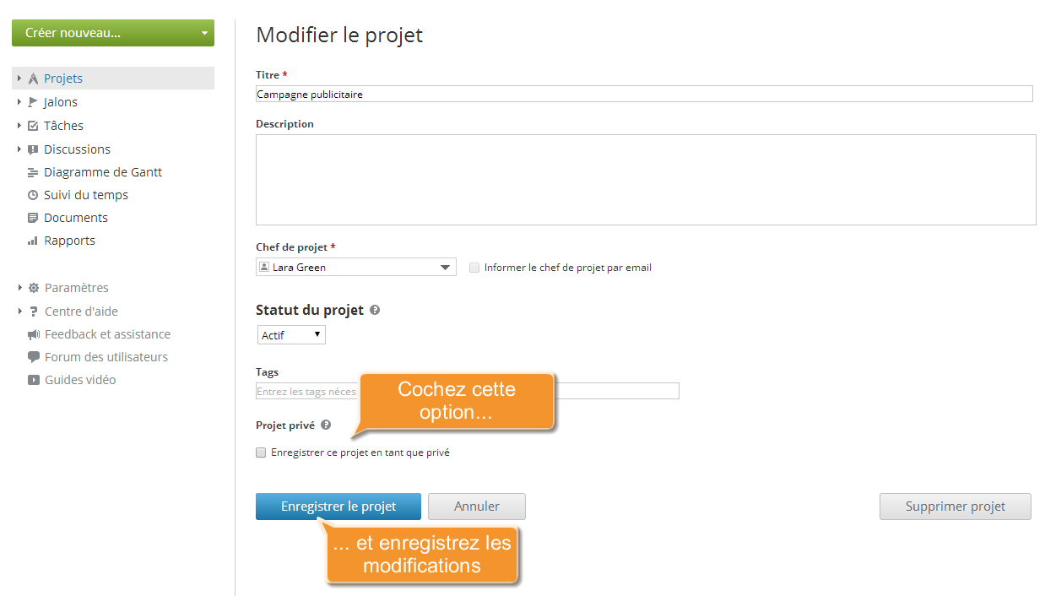Open Diagramme de Gantt
Screen dimensions: 1045x596
(103, 172)
